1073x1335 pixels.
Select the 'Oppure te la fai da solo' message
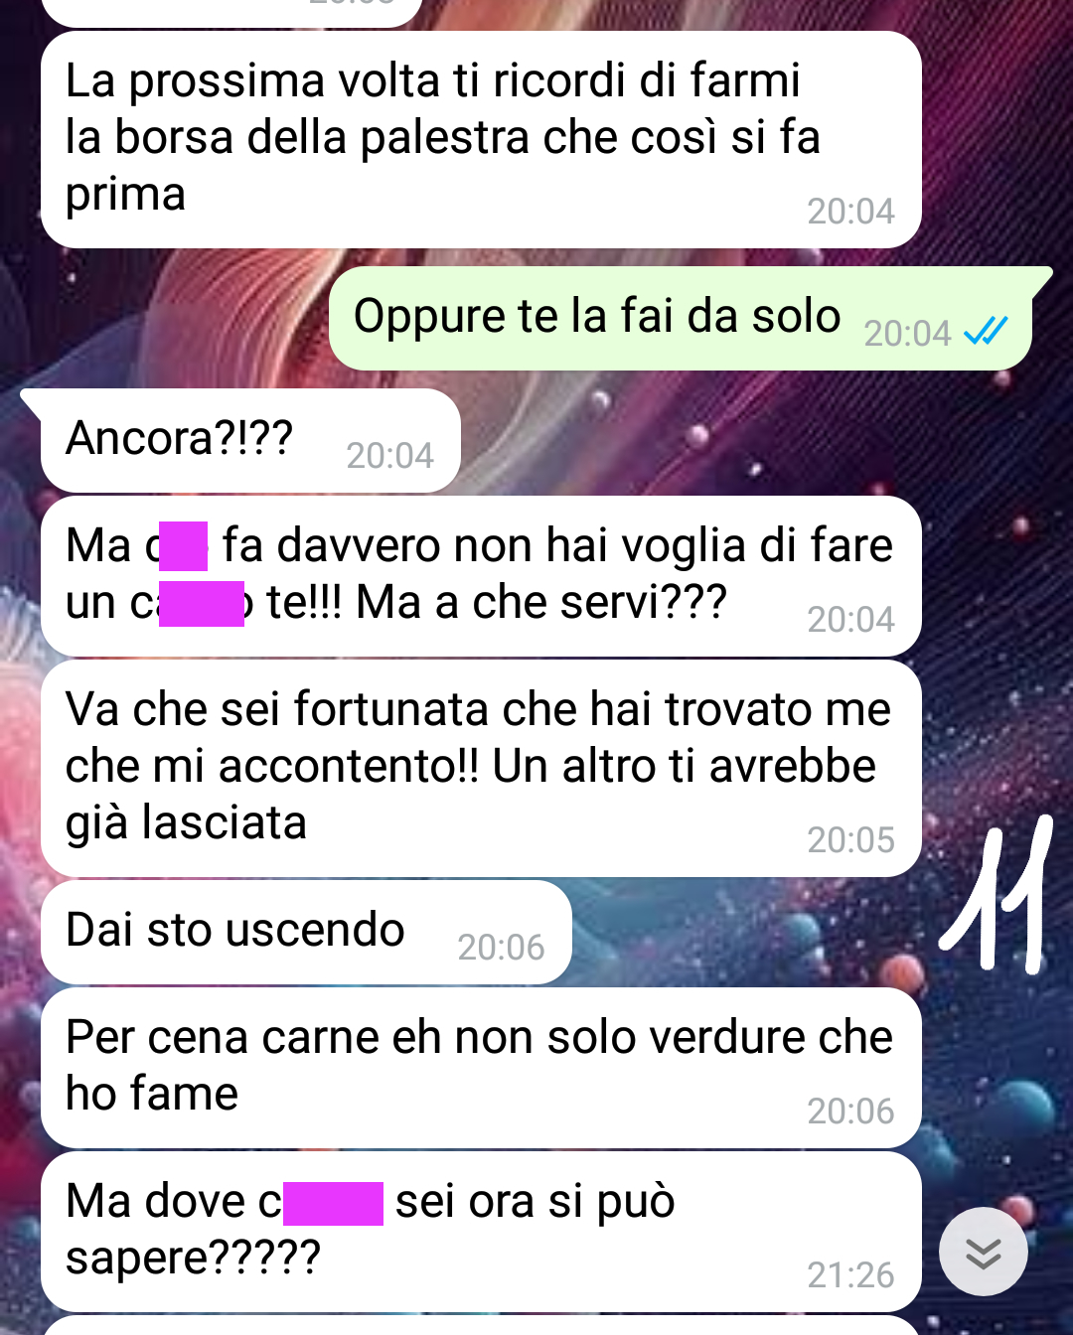(681, 319)
